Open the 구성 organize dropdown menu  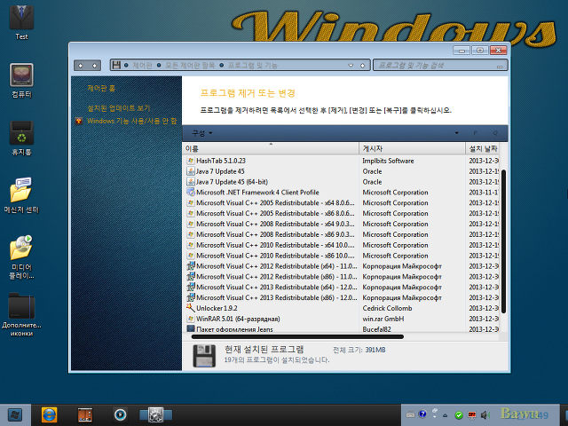pyautogui.click(x=201, y=133)
